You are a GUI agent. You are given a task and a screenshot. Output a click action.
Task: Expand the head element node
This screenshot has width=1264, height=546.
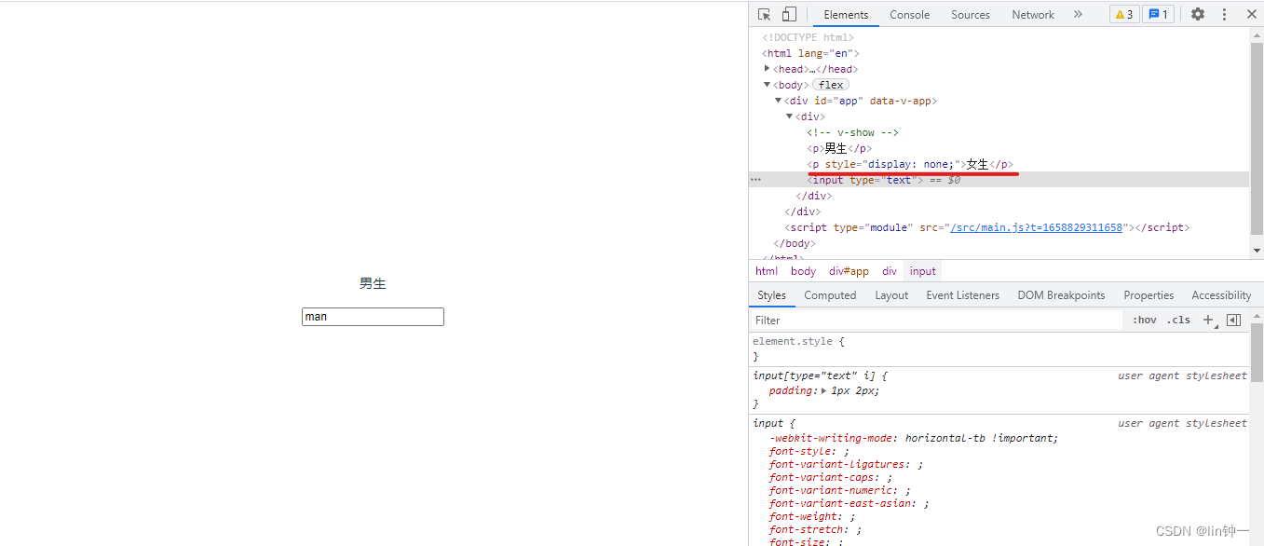pos(768,68)
